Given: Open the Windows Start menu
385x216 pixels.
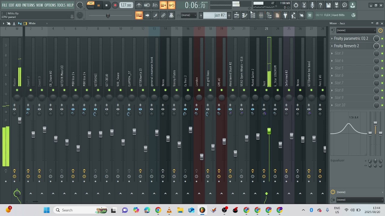Looking at the screenshot, I should pos(47,210).
